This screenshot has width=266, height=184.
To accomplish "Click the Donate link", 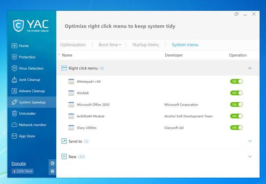I will [19, 164].
